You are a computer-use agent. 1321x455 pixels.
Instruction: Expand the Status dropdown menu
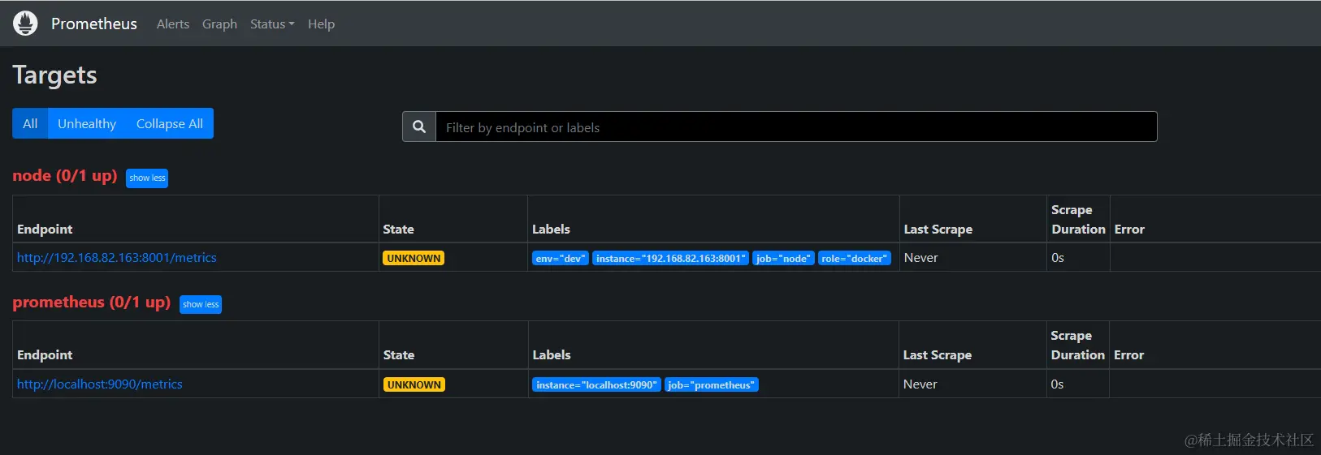272,24
